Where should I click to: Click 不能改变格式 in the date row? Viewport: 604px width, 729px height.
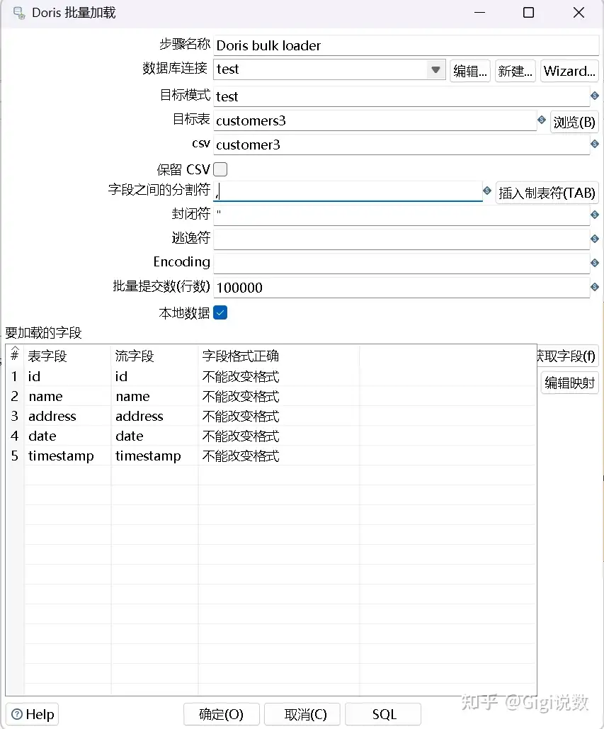click(x=241, y=436)
